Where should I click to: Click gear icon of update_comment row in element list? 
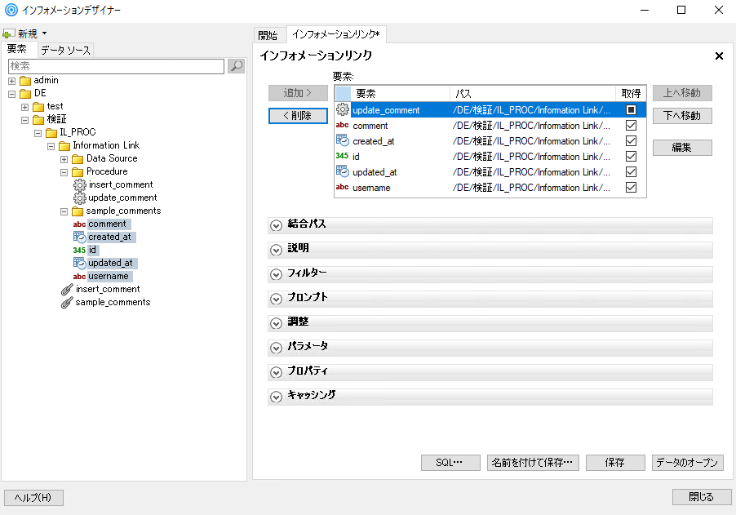click(343, 109)
